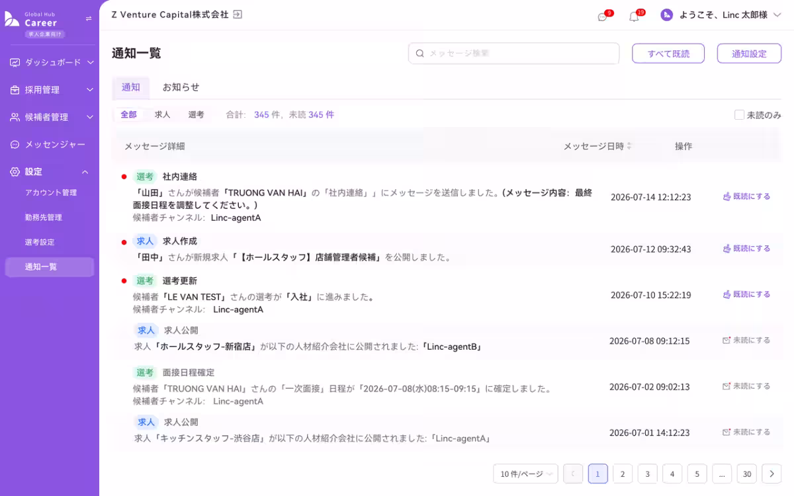Viewport: 794px width, 496px height.
Task: Click 求人企業向け badge under logo
Action: coord(45,34)
